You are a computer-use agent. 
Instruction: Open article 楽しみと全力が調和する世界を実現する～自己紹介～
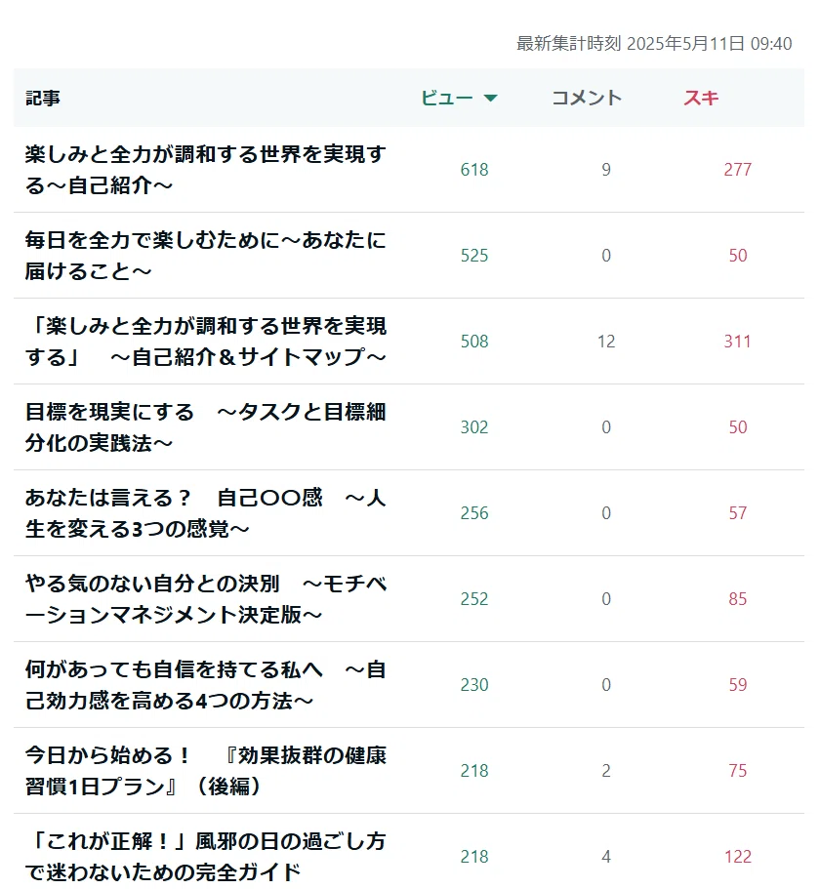(x=205, y=170)
